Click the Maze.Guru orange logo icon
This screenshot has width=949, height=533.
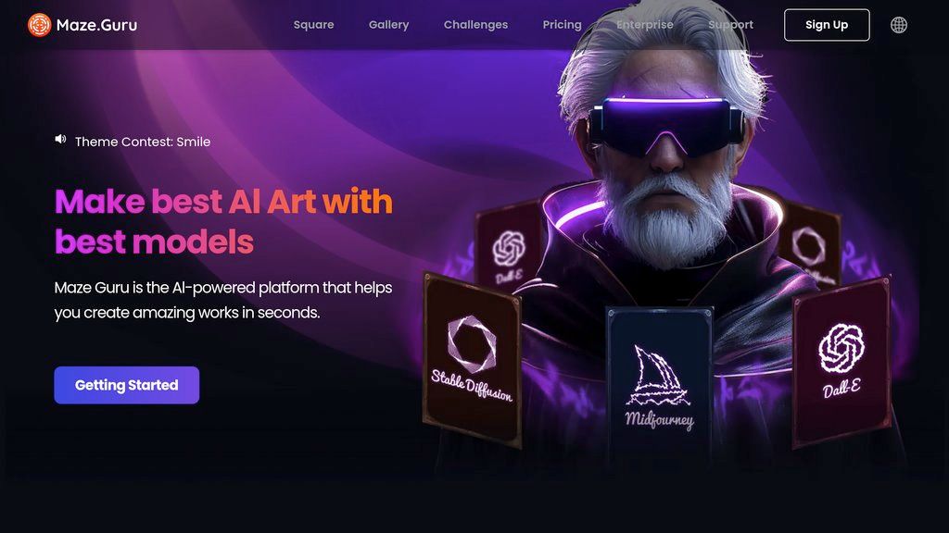tap(39, 25)
